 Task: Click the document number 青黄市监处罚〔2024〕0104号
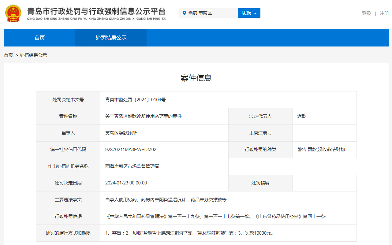tap(135, 100)
